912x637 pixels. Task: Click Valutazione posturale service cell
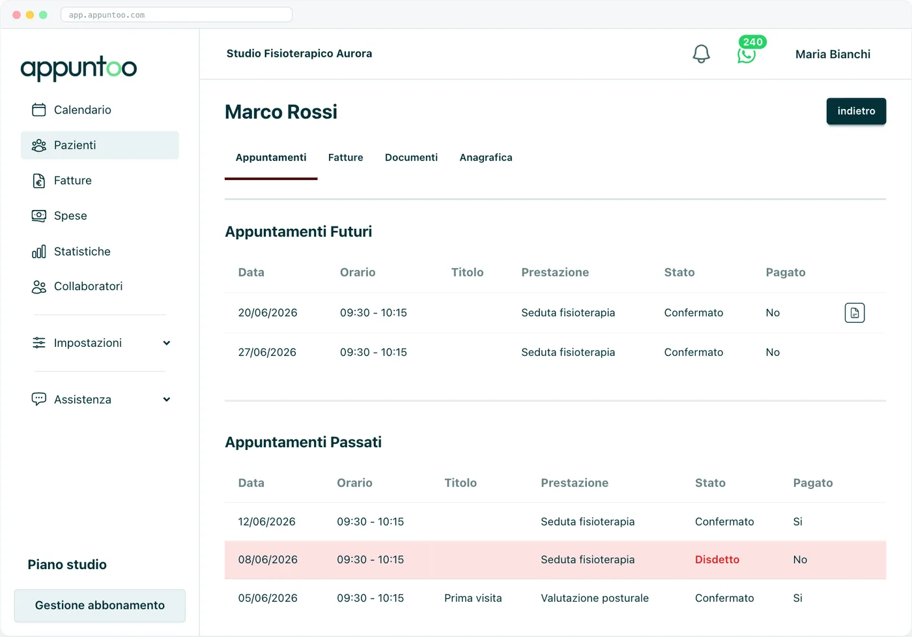[595, 599]
